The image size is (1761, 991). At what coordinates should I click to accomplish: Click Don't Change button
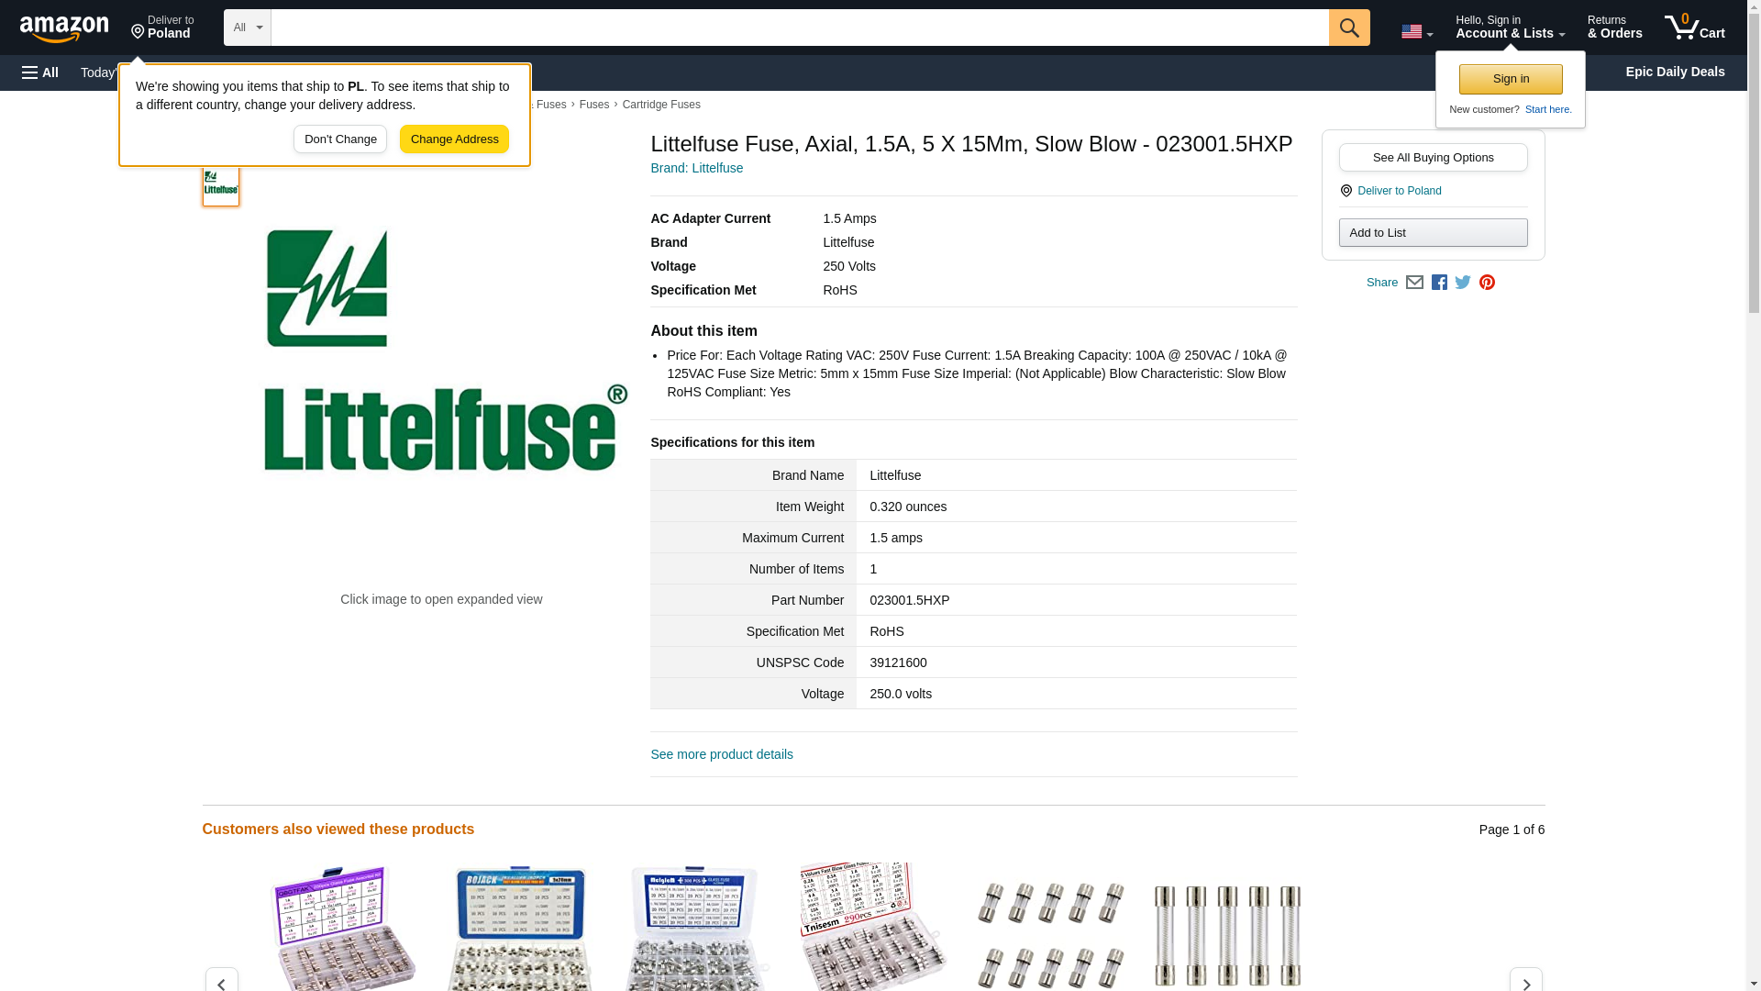coord(340,139)
